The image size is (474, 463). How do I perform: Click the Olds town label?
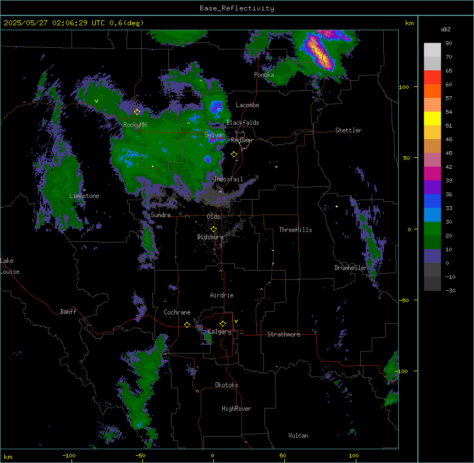coord(213,217)
